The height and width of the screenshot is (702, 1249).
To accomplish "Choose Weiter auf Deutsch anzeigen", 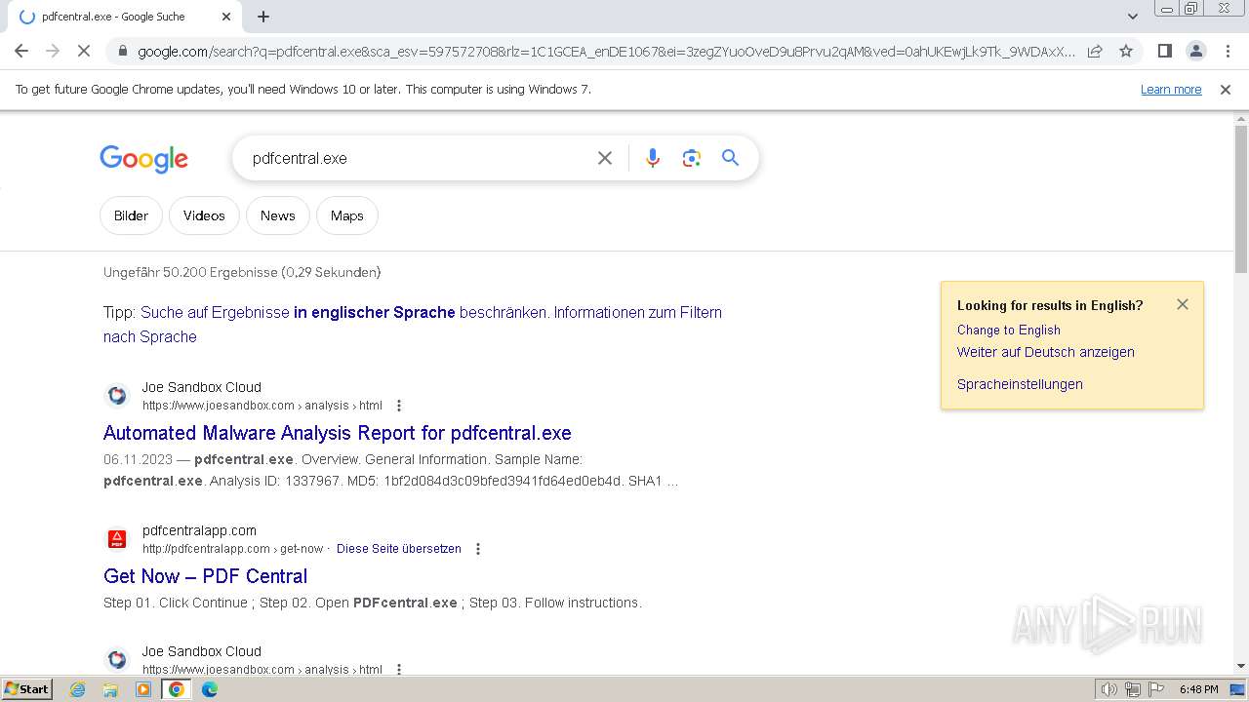I will 1045,352.
